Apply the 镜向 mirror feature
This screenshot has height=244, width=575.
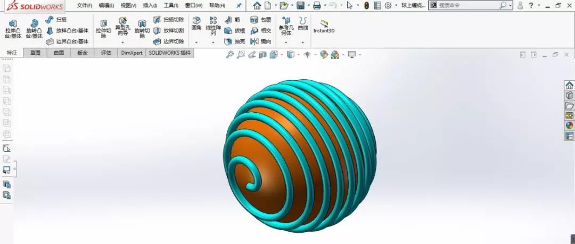260,41
